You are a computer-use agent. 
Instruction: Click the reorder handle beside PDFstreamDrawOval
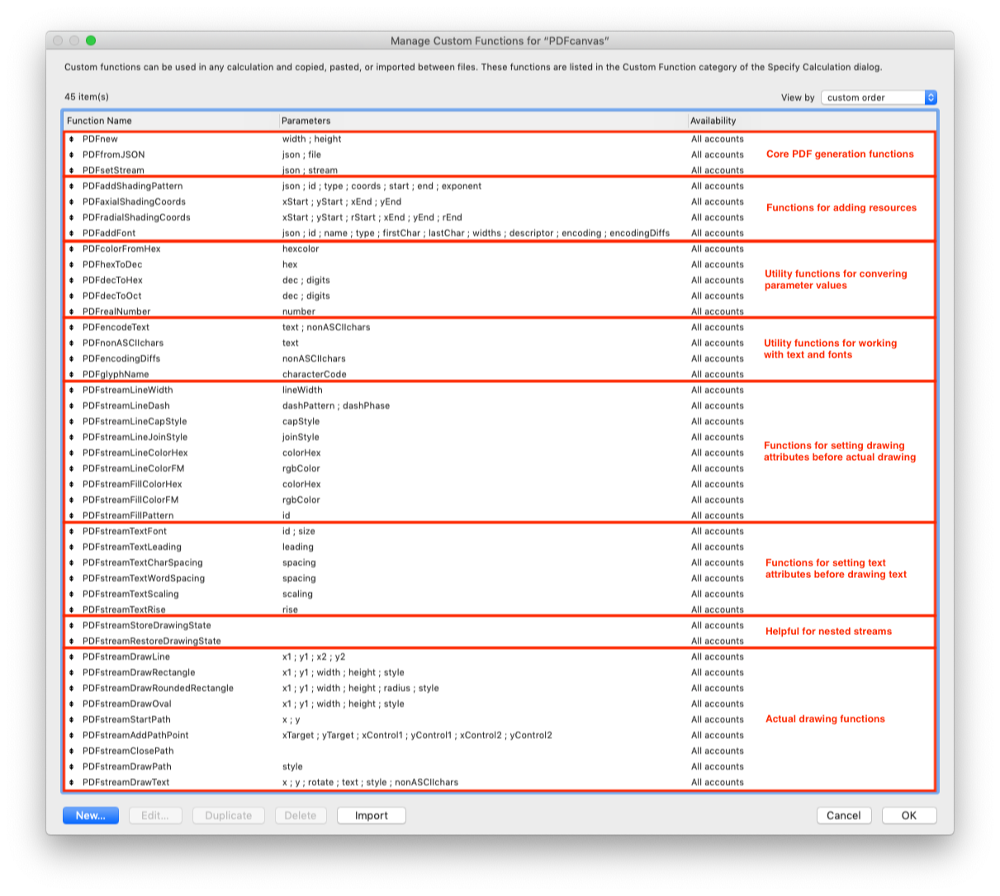point(72,704)
